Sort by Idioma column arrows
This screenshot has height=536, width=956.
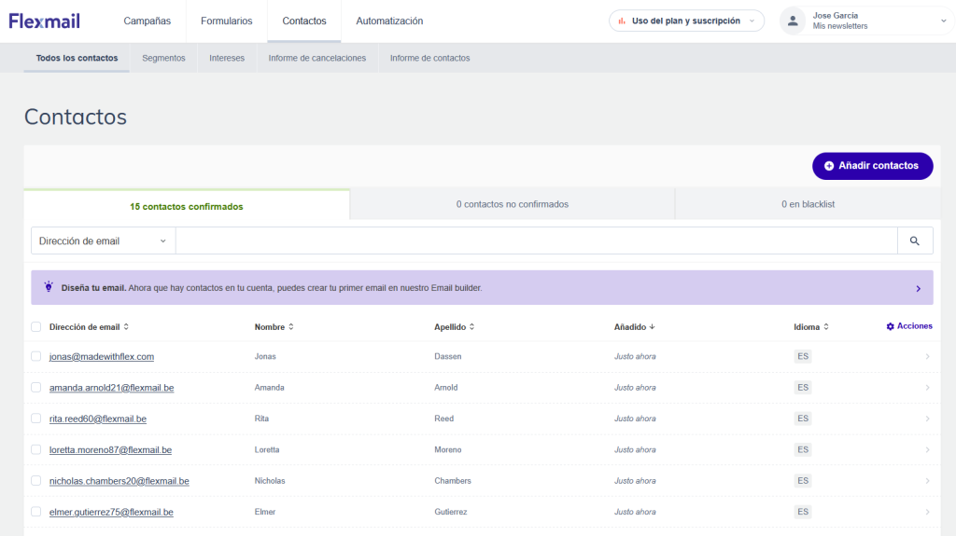pos(826,327)
